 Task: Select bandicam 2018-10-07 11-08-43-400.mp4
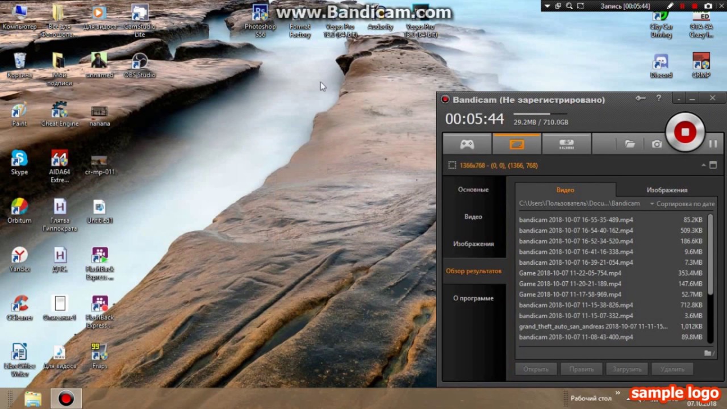[x=611, y=337]
